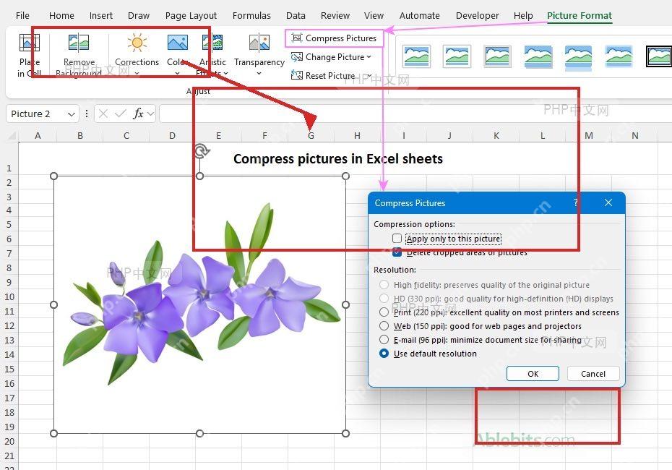
Task: Switch to the Page Layout tab
Action: click(191, 16)
